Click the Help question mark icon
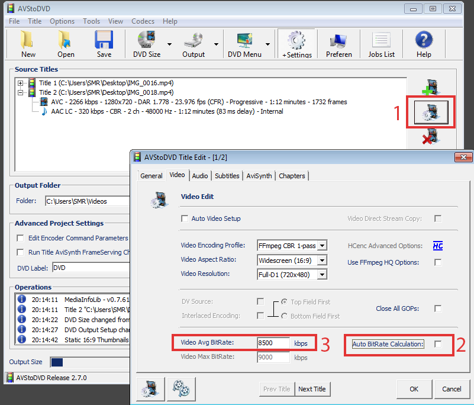 coord(424,39)
